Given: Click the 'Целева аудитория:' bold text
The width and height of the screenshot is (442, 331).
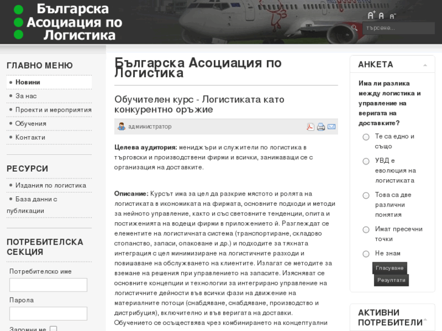Looking at the screenshot, I should pos(146,148).
